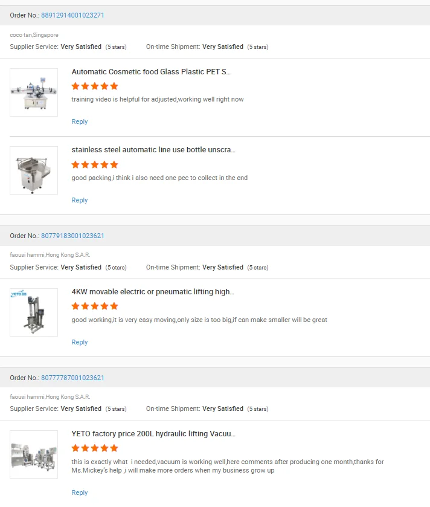The width and height of the screenshot is (430, 507).
Task: Click the movable lifting mixer thumbnail
Action: [34, 312]
